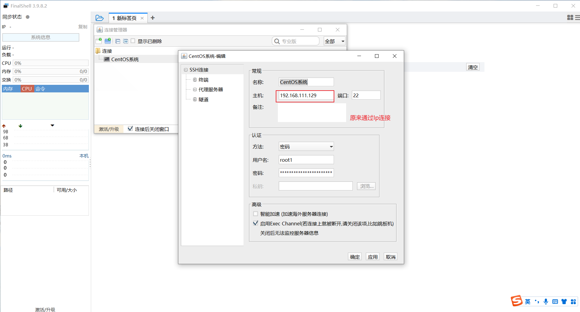Image resolution: width=580 pixels, height=312 pixels.
Task: Click the download arrow icon in the network panel
Action: tap(20, 126)
